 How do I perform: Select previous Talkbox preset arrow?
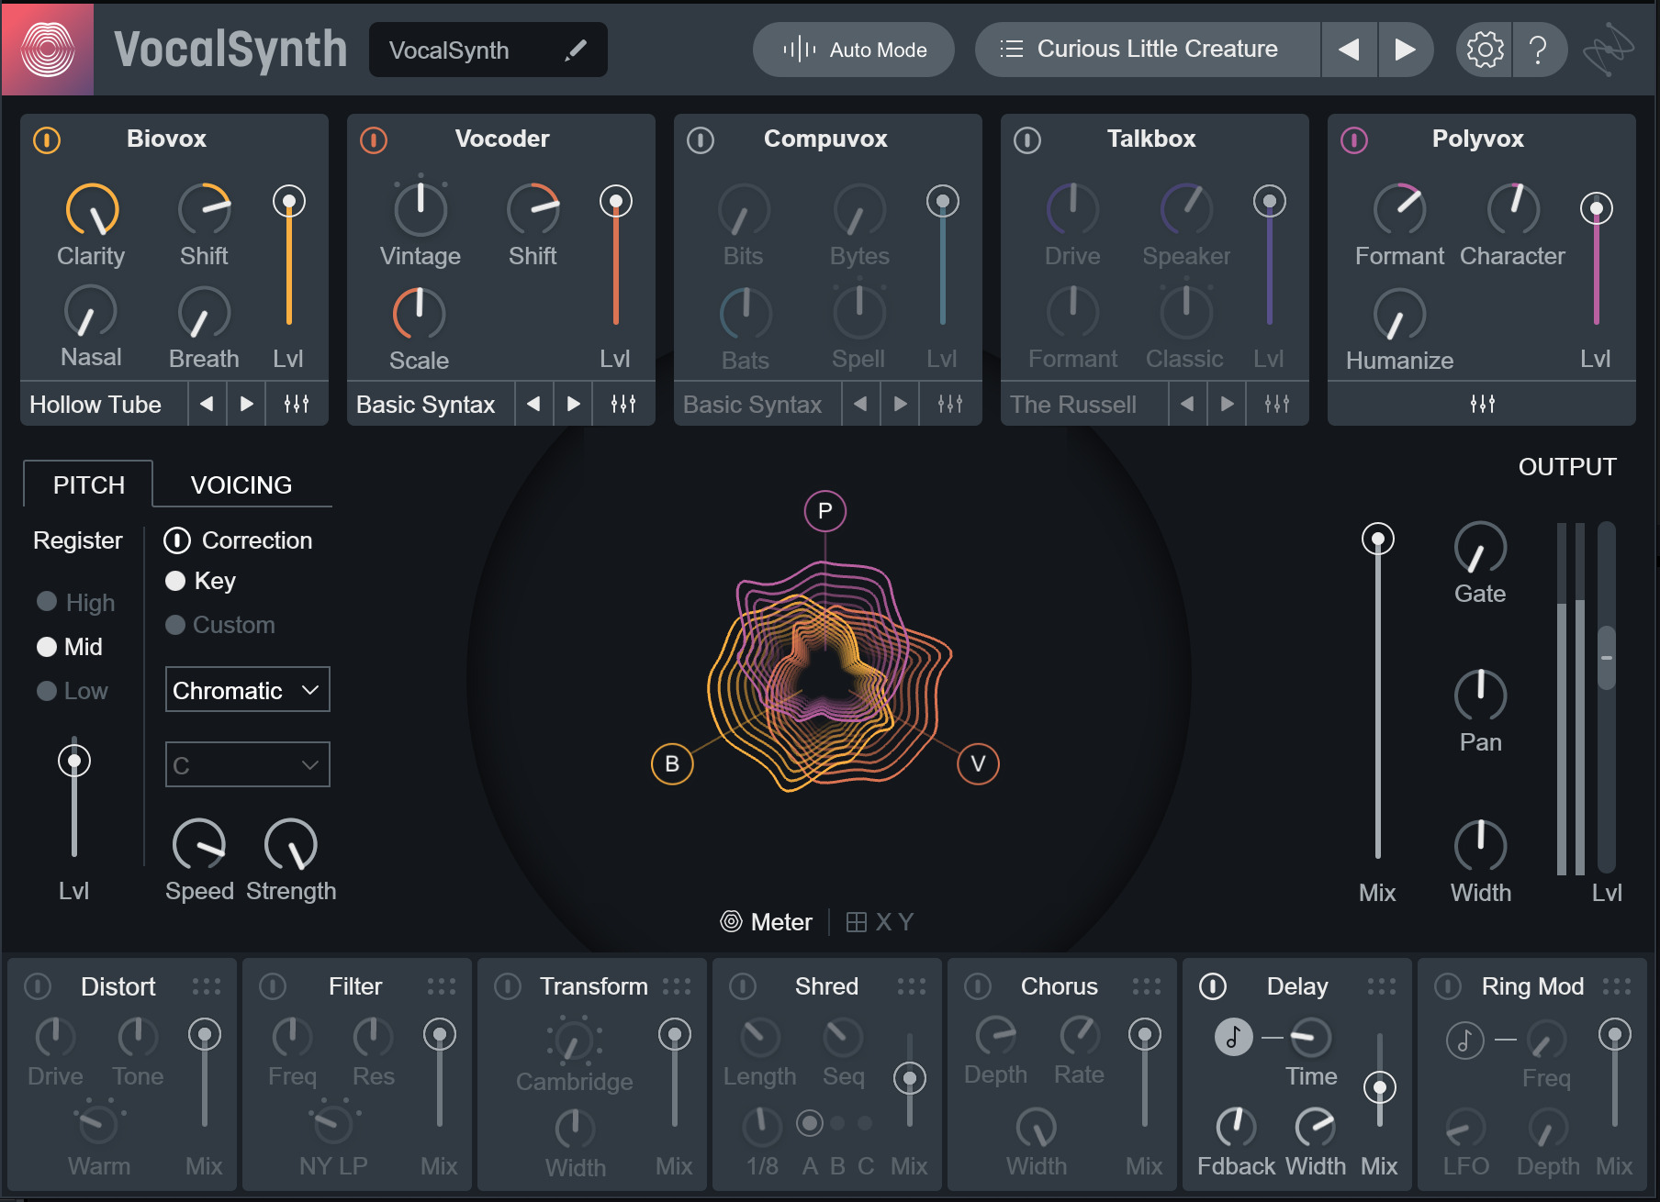pos(1187,404)
